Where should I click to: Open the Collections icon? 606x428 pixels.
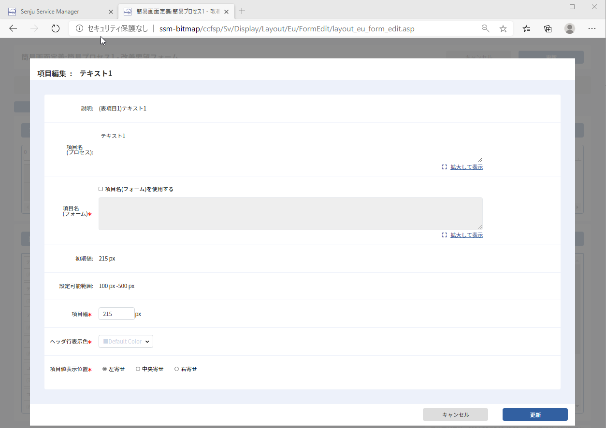coord(548,28)
